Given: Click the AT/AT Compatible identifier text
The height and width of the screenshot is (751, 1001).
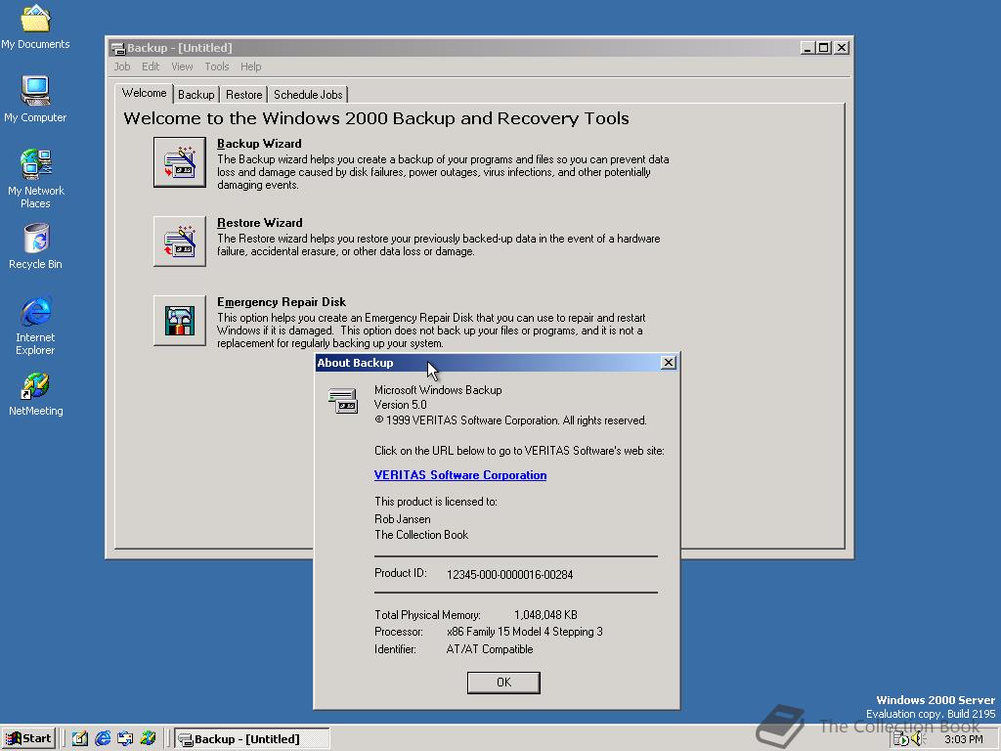Looking at the screenshot, I should [x=490, y=649].
